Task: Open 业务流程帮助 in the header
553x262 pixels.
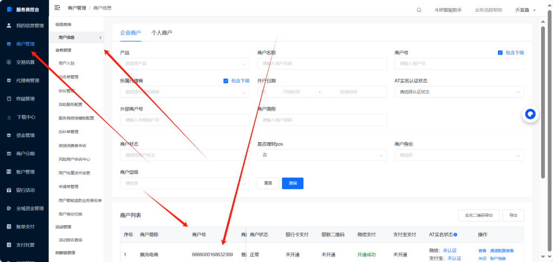Action: (x=488, y=10)
